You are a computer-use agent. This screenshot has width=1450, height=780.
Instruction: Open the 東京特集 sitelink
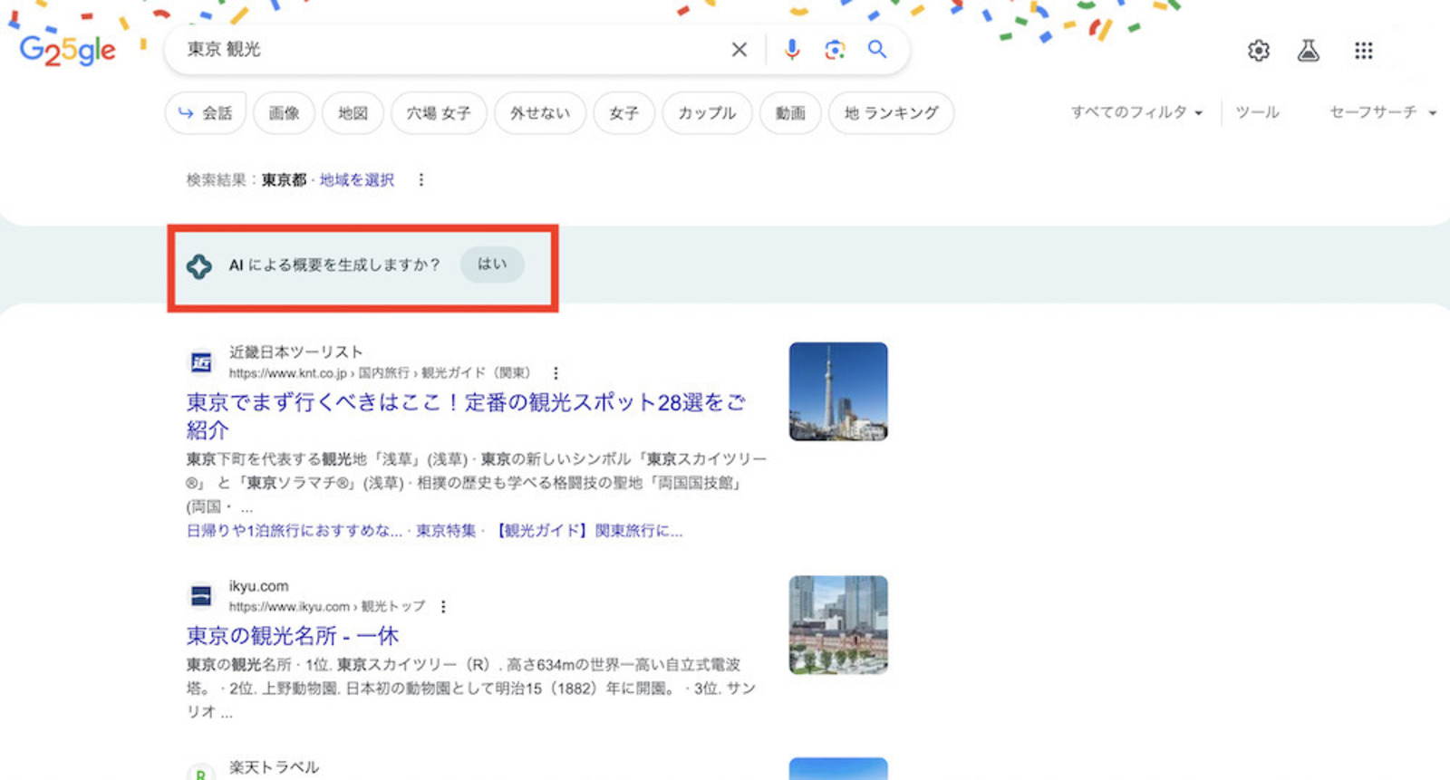446,531
